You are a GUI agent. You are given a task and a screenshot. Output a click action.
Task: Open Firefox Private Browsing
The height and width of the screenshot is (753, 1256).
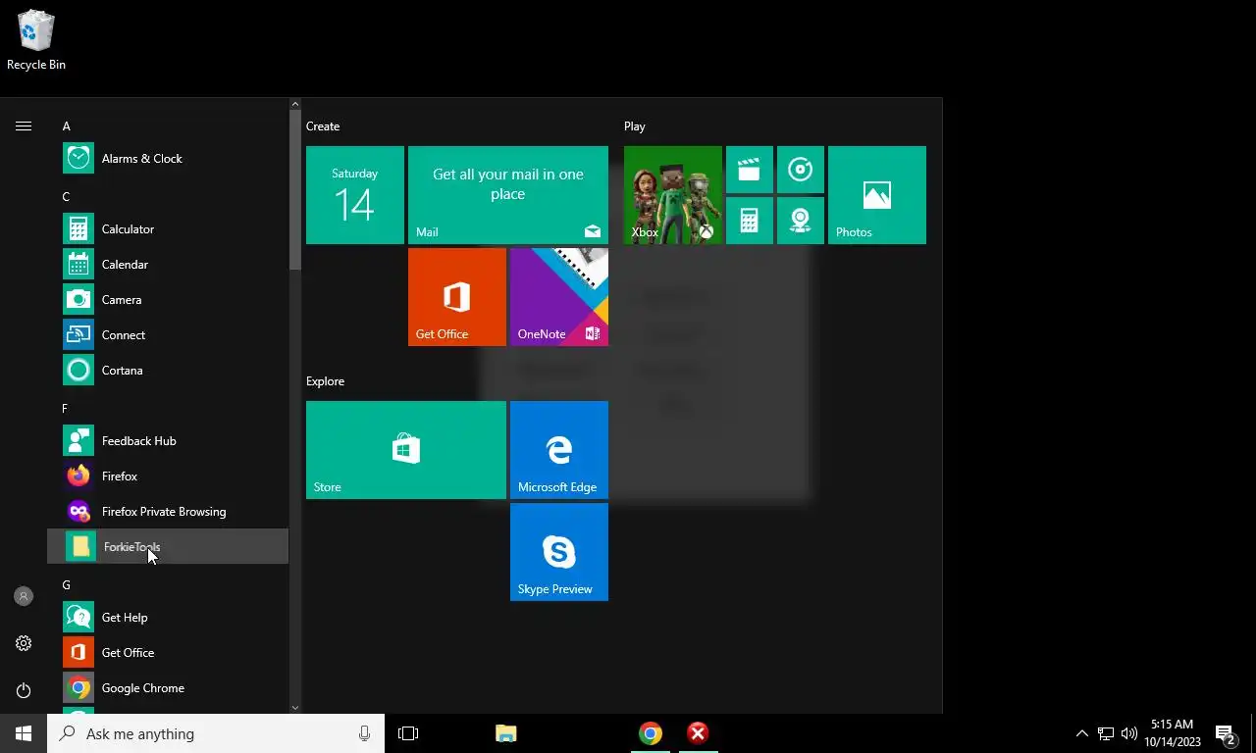click(x=168, y=512)
